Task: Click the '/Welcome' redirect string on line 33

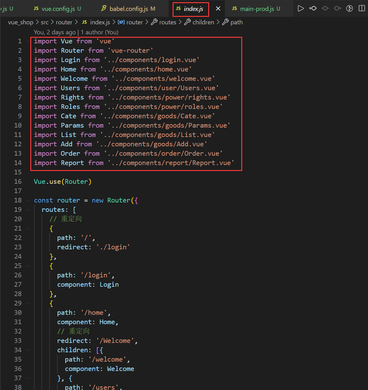Action: coord(115,341)
